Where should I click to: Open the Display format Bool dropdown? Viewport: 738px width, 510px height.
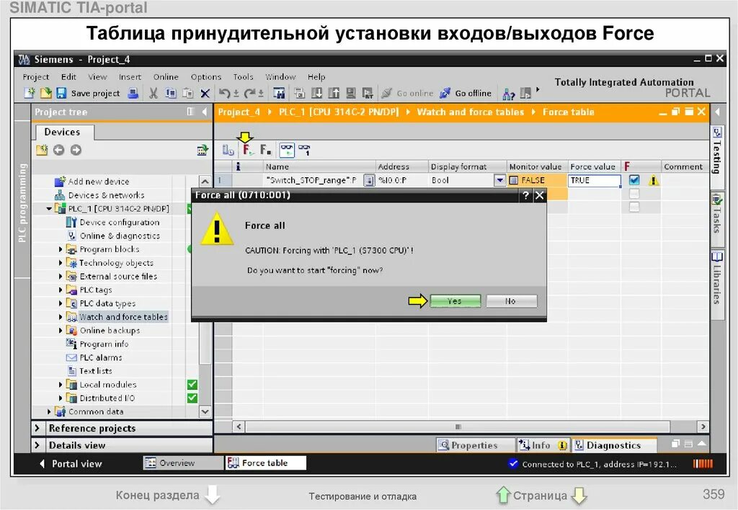point(499,180)
